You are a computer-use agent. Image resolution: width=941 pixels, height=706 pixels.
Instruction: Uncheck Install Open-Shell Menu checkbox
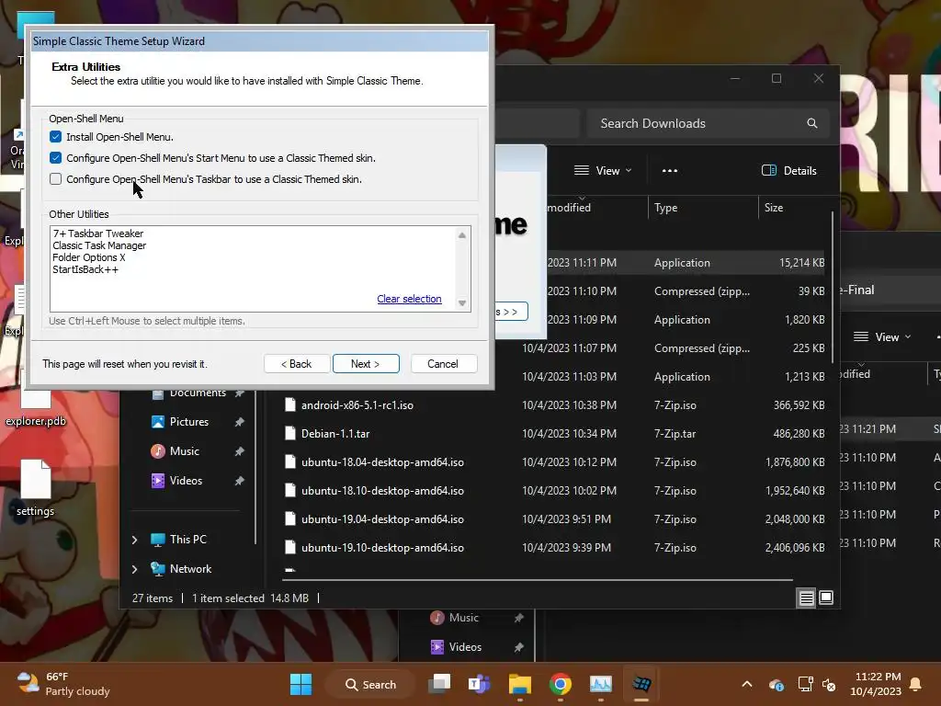pos(56,137)
